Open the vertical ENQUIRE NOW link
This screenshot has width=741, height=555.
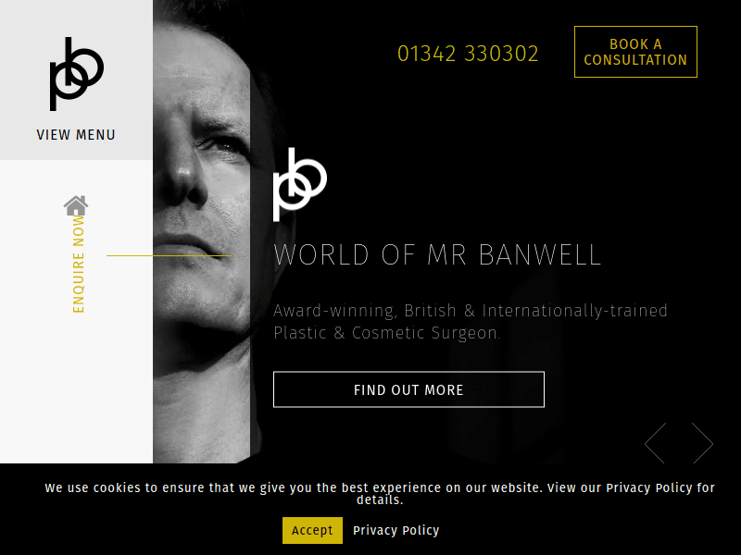[x=79, y=264]
